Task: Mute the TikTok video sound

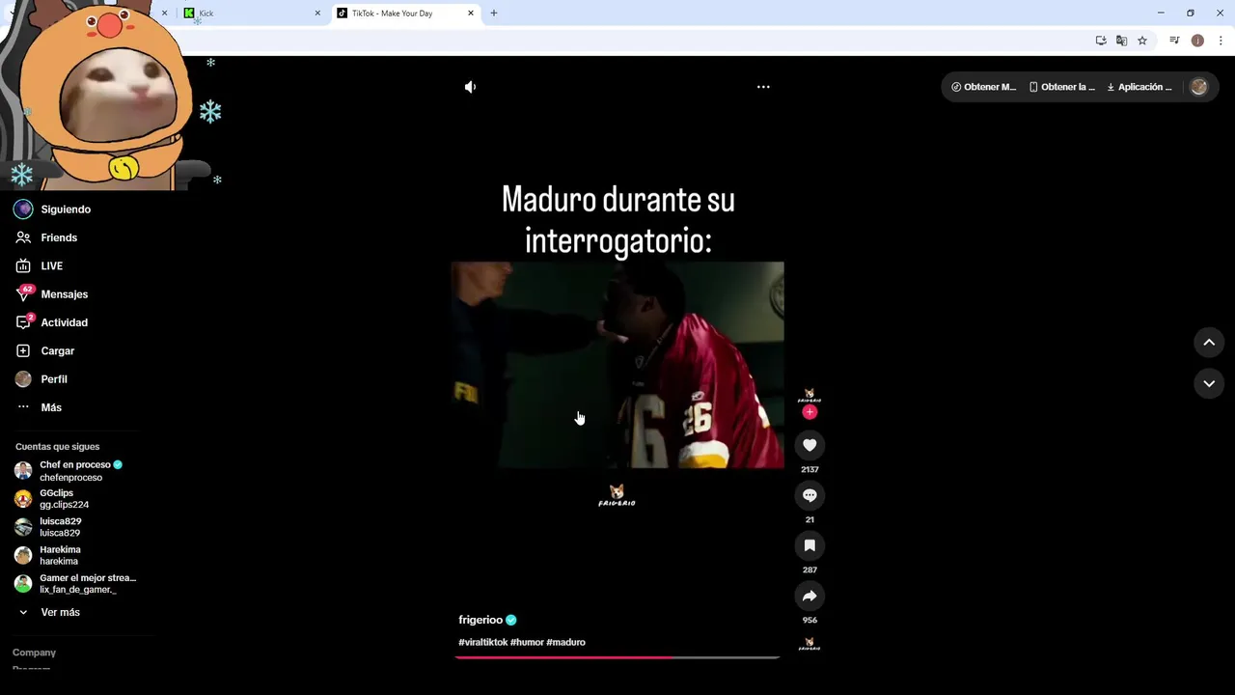Action: coord(470,87)
